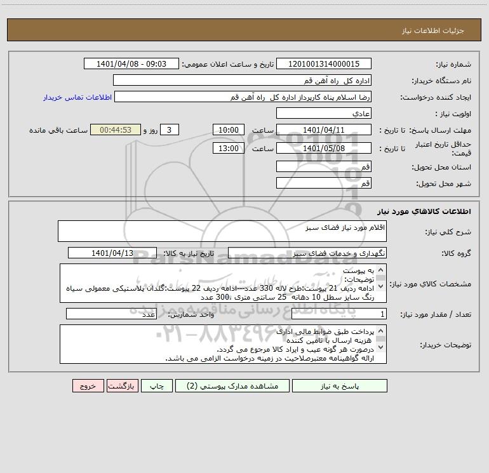This screenshot has height=473, width=489.
Task: Click ایجاد کننده درخواست field
Action: click(x=243, y=97)
